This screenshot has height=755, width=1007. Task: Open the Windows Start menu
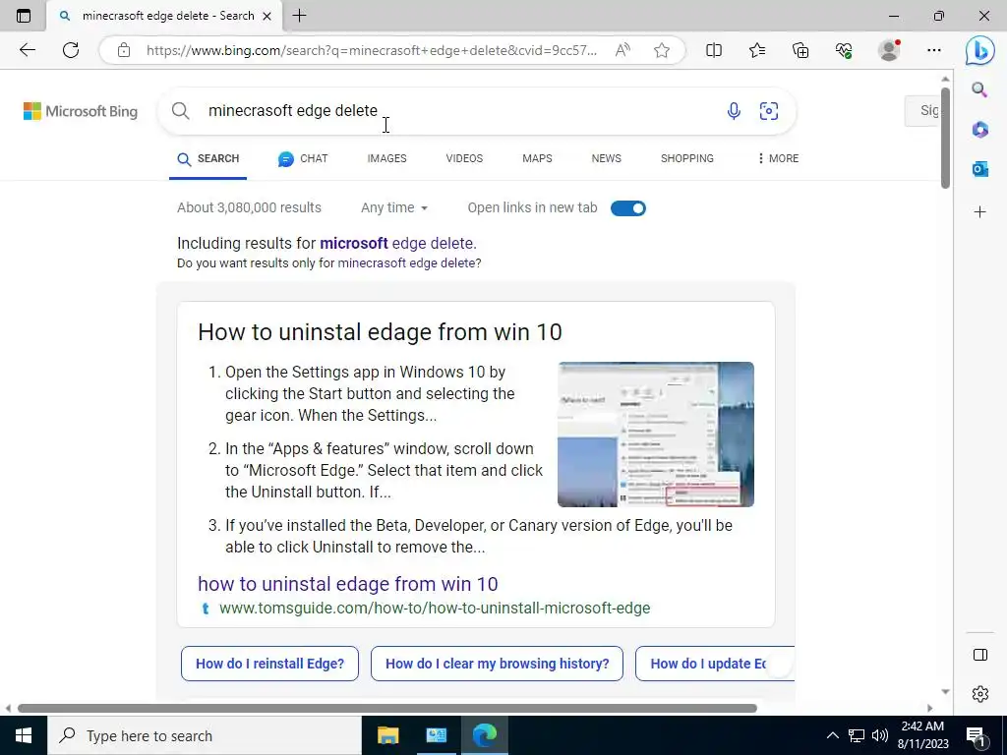pos(24,735)
